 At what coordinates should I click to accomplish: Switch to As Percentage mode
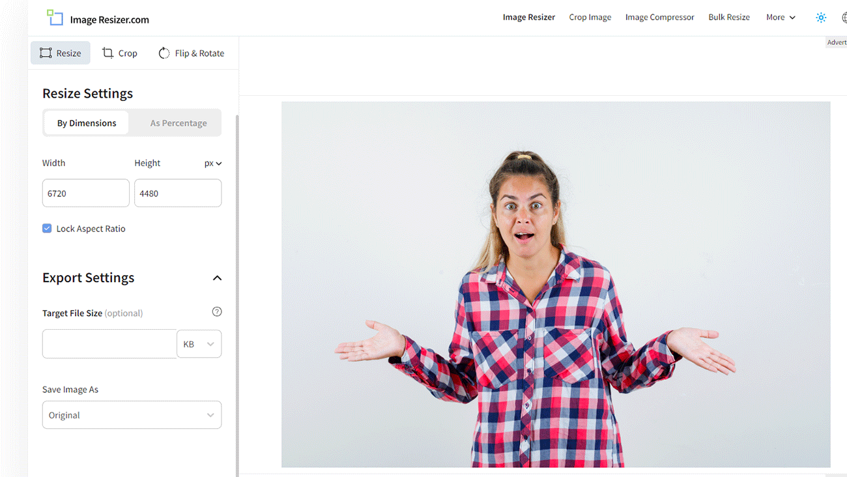(179, 123)
